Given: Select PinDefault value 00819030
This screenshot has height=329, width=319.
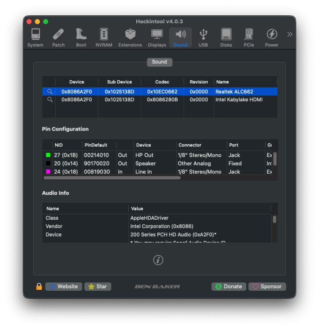Looking at the screenshot, I should click(97, 172).
